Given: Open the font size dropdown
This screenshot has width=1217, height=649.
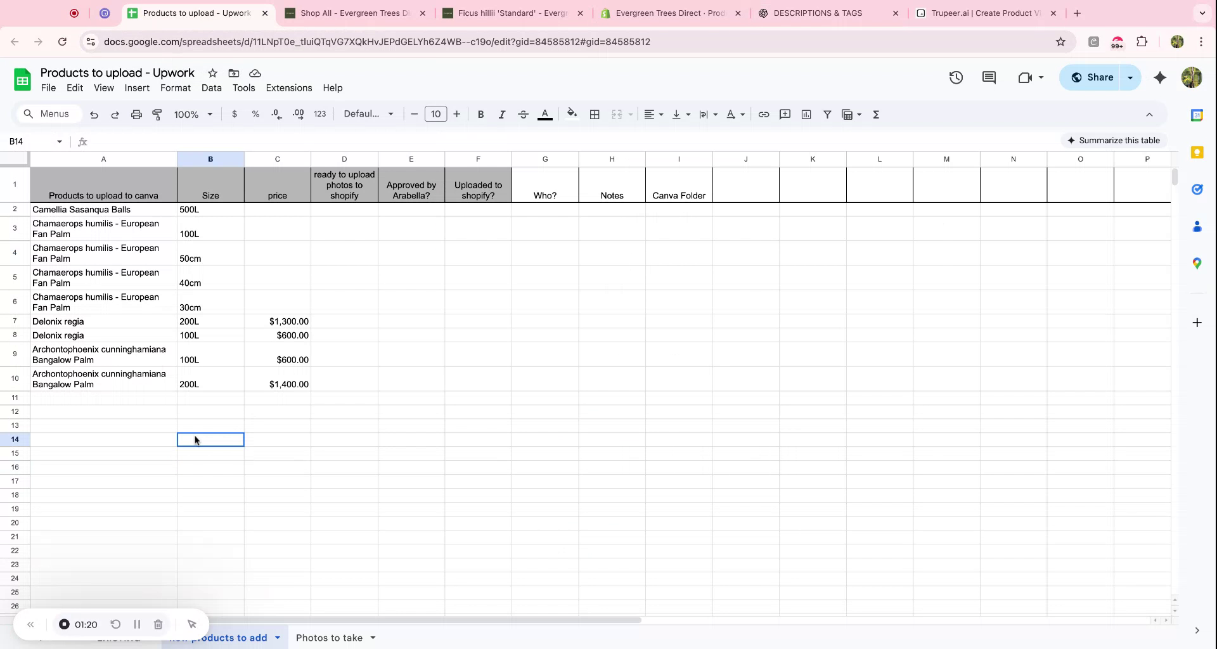Looking at the screenshot, I should tap(436, 114).
